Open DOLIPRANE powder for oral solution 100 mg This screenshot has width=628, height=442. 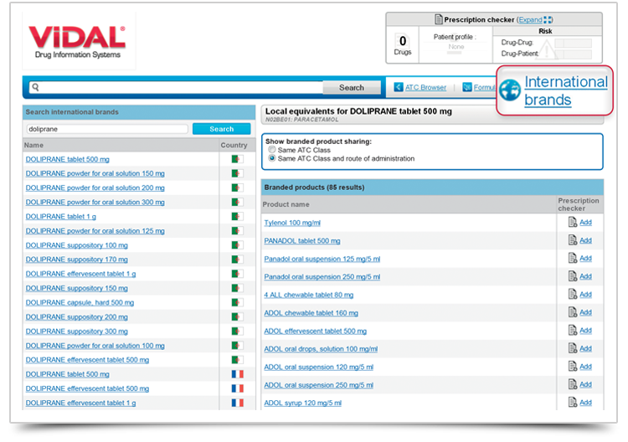95,346
